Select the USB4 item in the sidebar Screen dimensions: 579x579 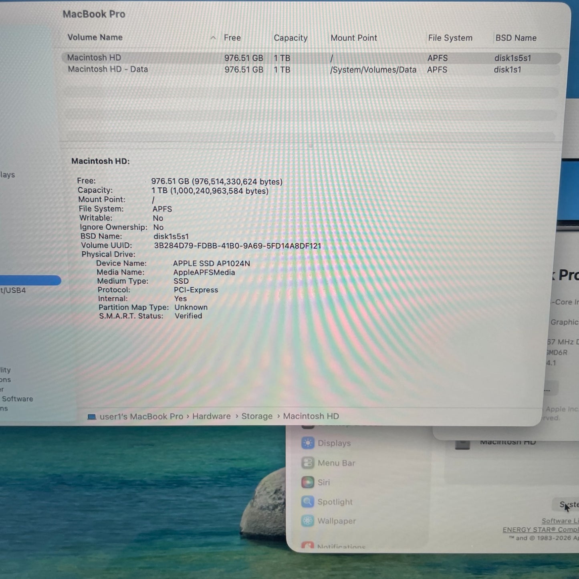(x=13, y=290)
